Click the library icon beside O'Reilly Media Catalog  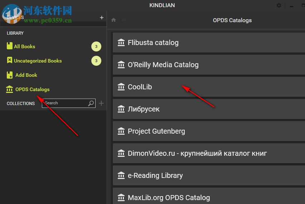(121, 64)
